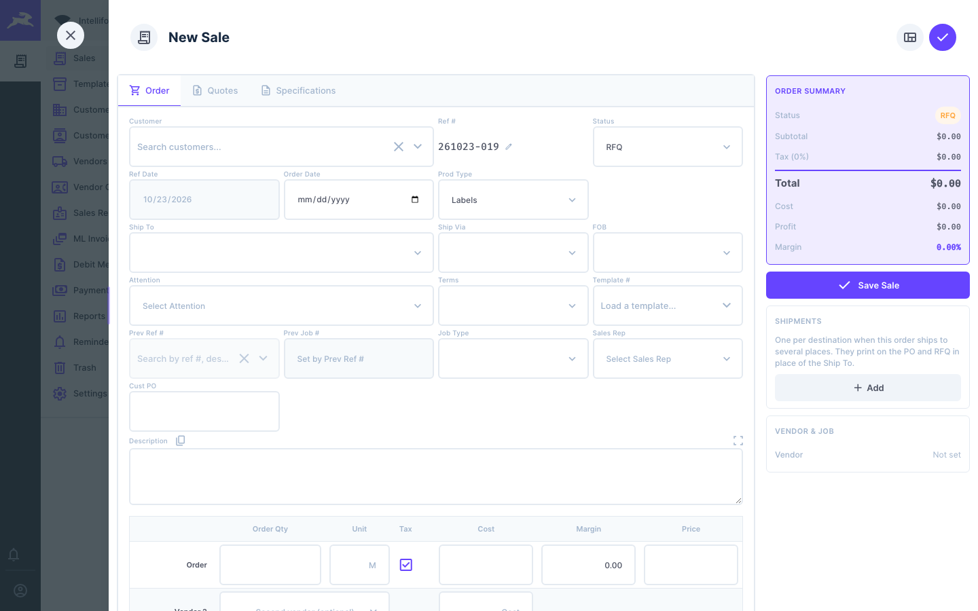Image resolution: width=978 pixels, height=611 pixels.
Task: Open the FOB dropdown
Action: pyautogui.click(x=668, y=253)
